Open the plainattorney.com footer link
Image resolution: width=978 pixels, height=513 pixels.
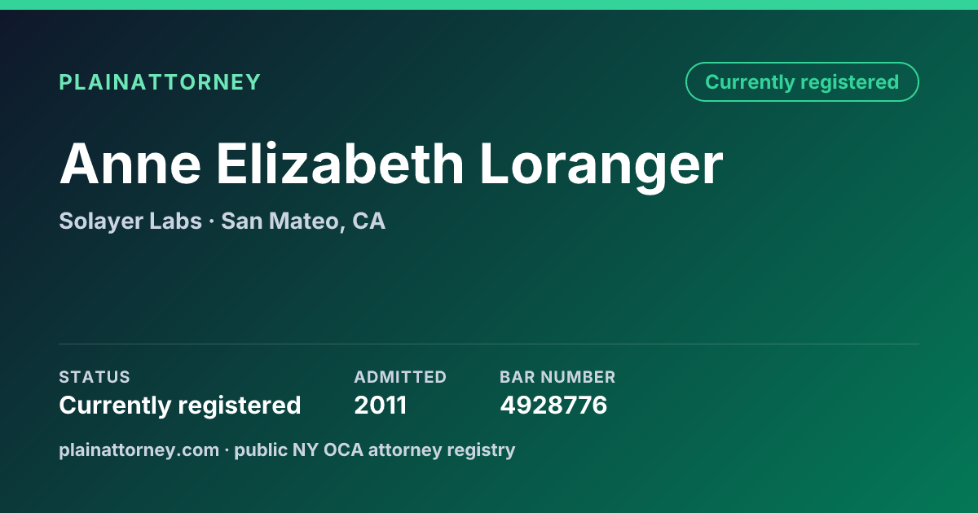pos(139,450)
